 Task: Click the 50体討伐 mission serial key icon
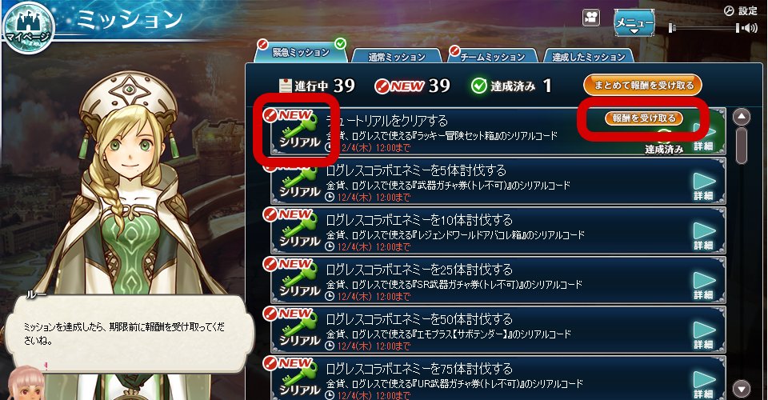[x=298, y=330]
